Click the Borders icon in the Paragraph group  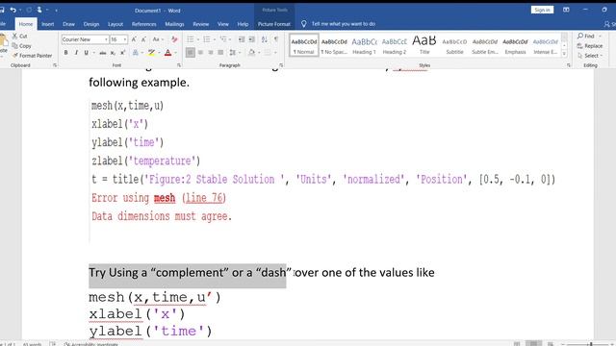[268, 53]
